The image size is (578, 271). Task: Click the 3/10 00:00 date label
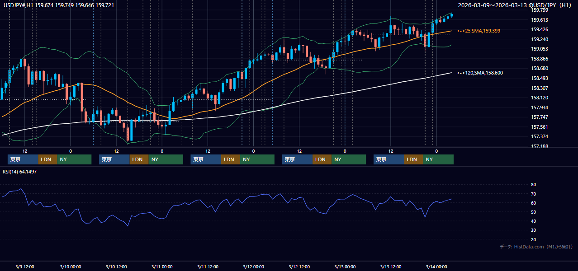point(71,266)
